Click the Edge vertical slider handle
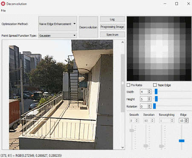The width and height of the screenshot is (192, 158). [x=182, y=141]
